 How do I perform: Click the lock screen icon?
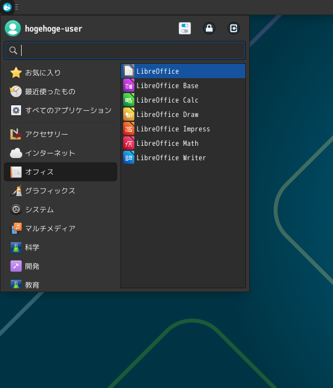209,28
